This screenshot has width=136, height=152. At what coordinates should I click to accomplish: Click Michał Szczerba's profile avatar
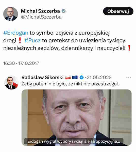click(11, 14)
